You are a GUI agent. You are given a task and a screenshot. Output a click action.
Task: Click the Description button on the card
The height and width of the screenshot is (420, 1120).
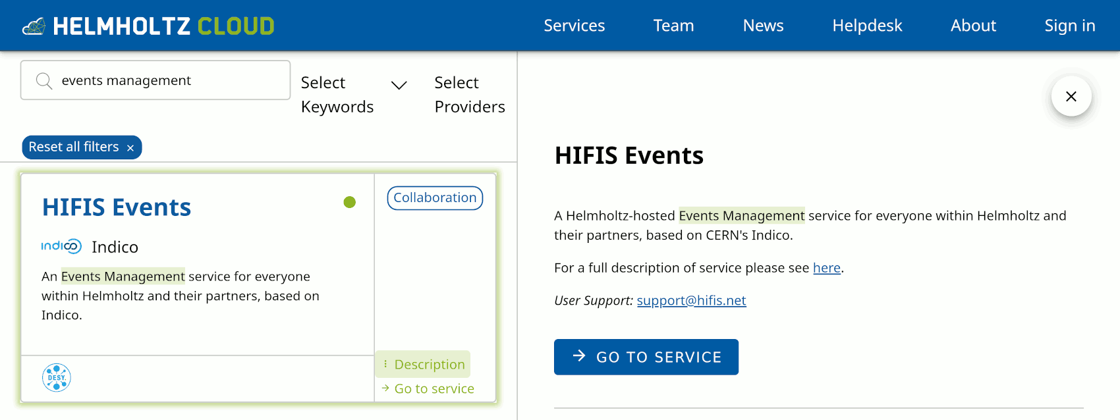tap(423, 364)
